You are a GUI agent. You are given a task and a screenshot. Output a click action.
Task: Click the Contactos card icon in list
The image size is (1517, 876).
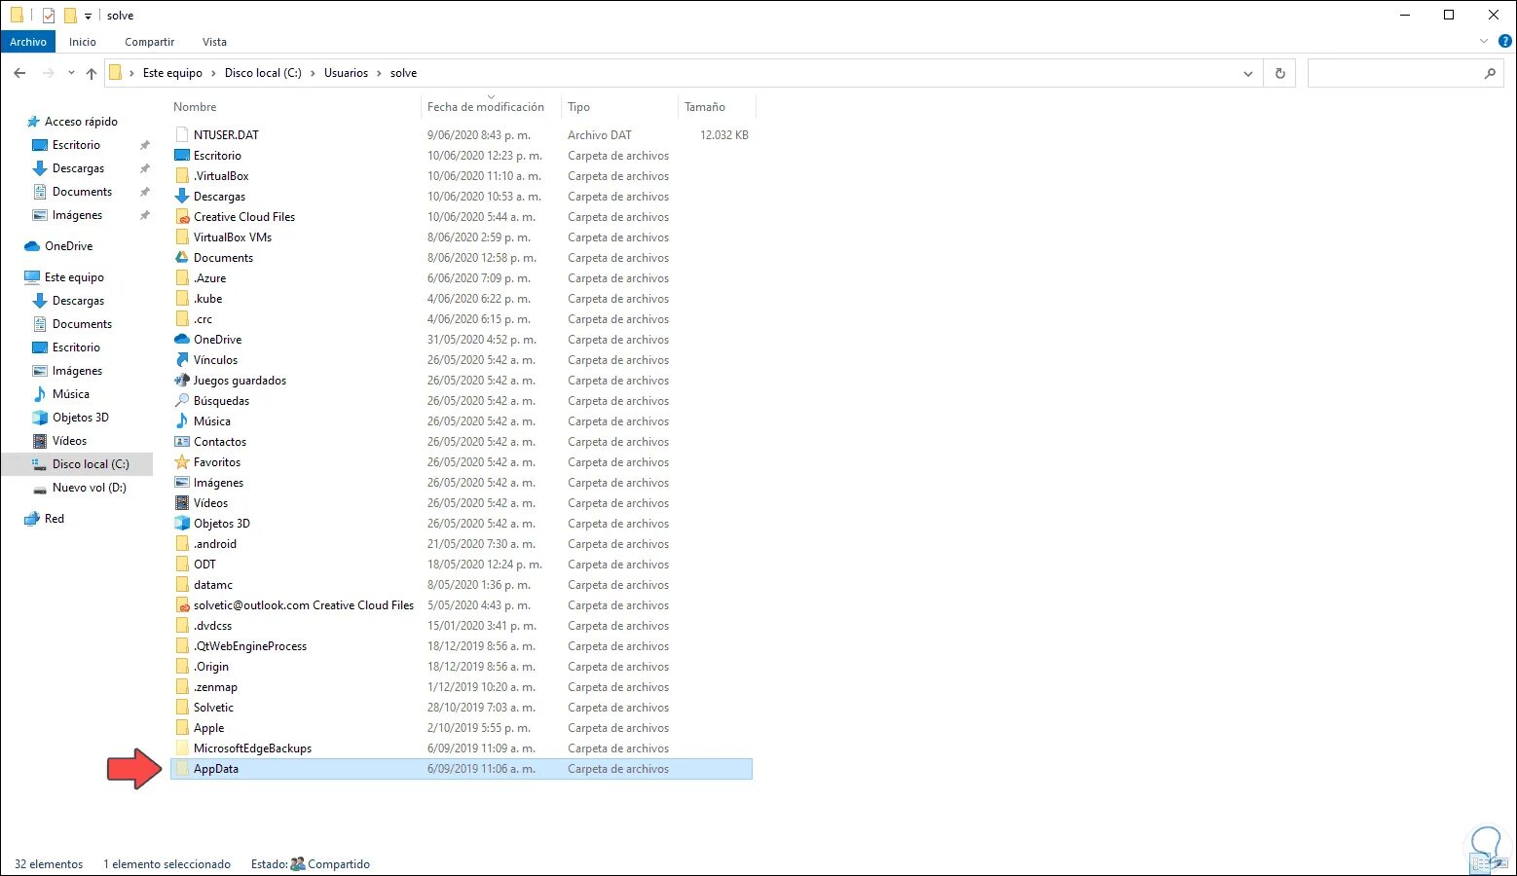[x=182, y=442]
